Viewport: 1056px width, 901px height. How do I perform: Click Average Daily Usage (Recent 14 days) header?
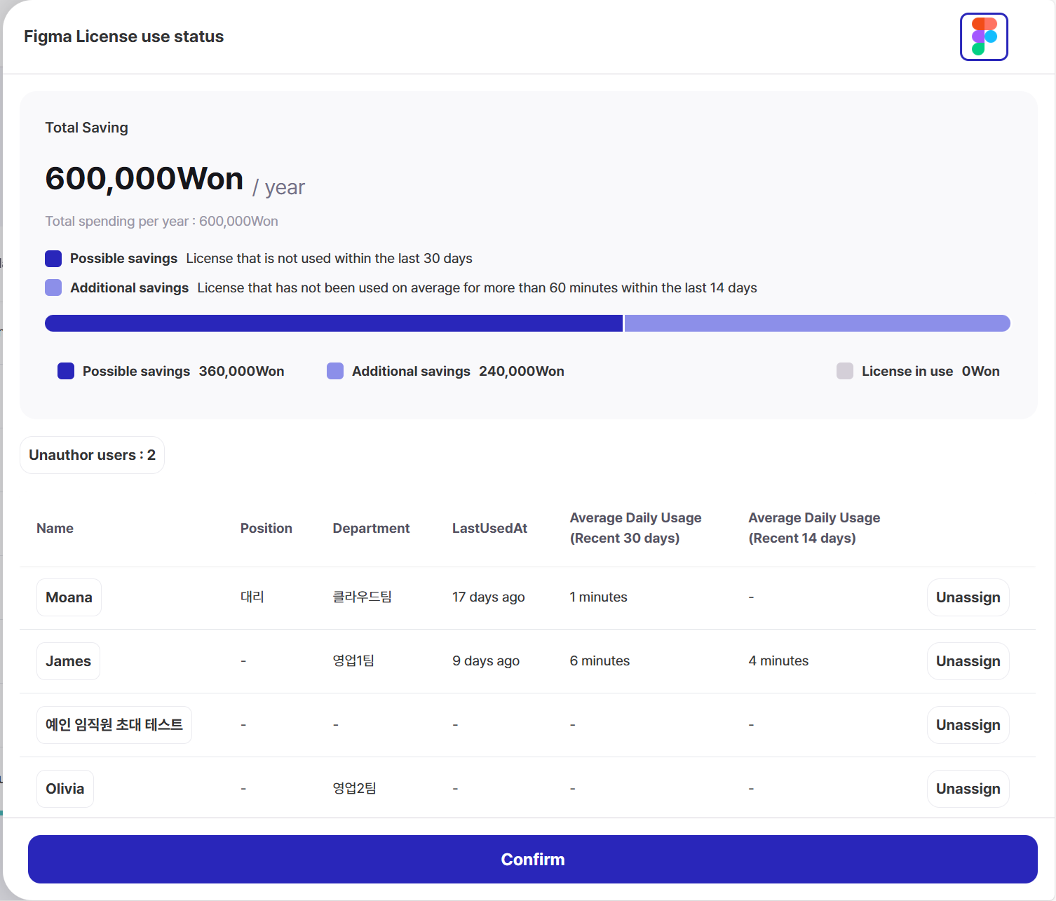click(814, 528)
